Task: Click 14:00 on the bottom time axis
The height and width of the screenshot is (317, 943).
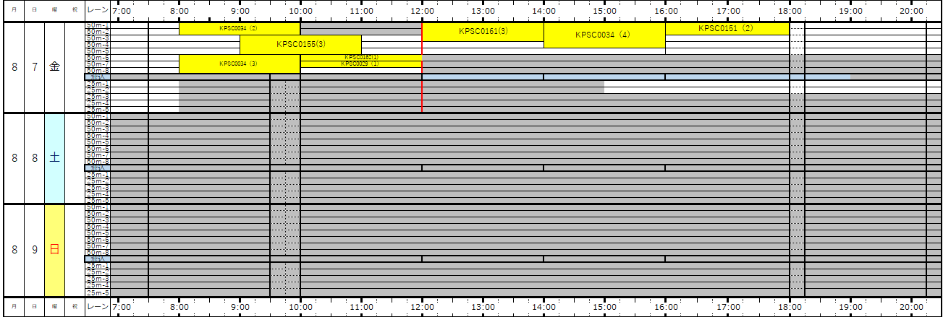Action: [x=544, y=307]
